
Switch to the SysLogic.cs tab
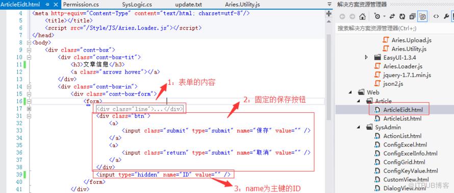pos(137,5)
